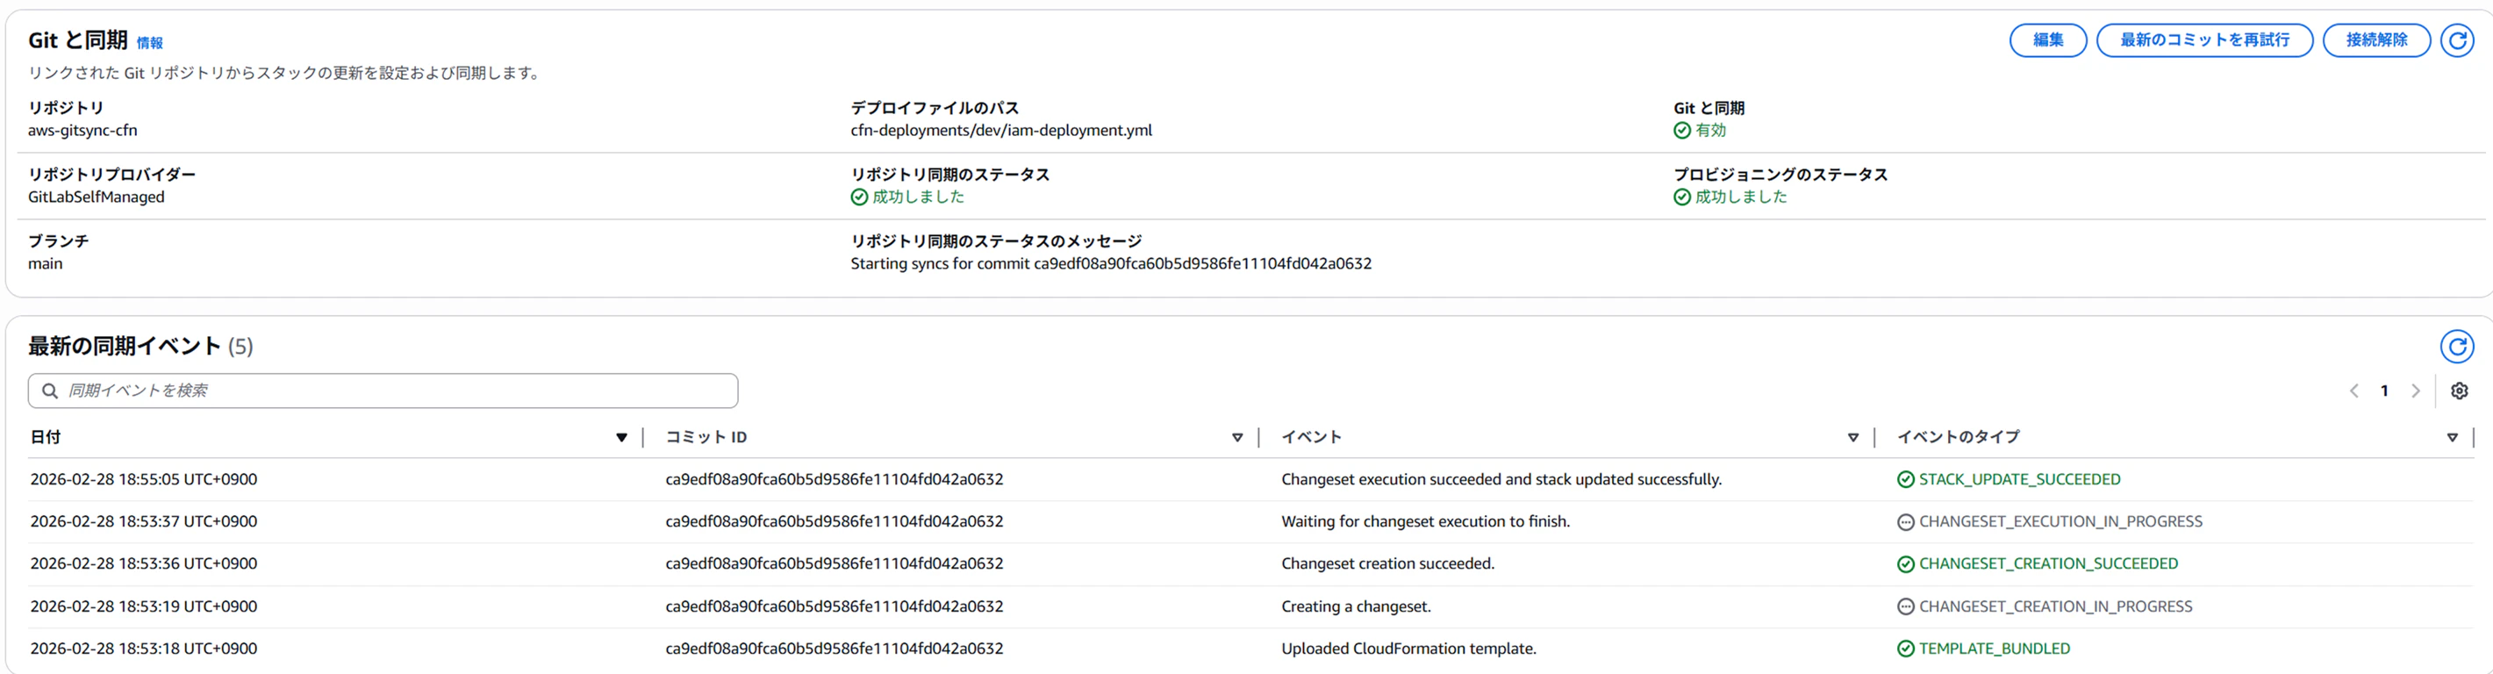Click 最新のコミットを再試行 button
This screenshot has width=2493, height=674.
pos(2204,40)
